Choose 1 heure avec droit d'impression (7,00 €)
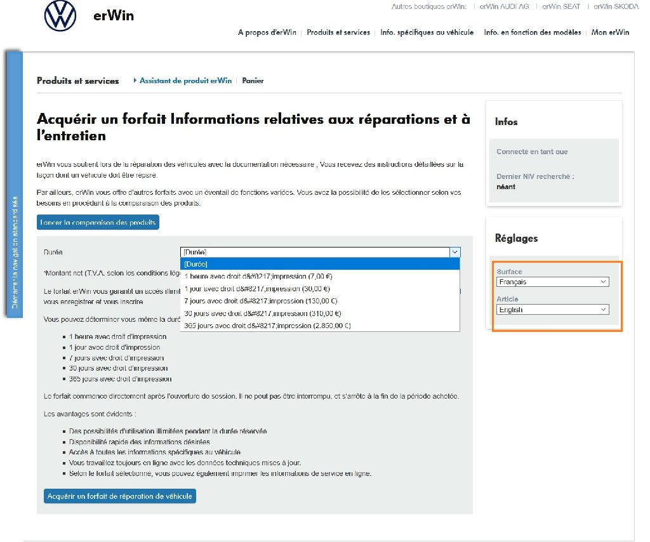Image resolution: width=650 pixels, height=542 pixels. 320,276
